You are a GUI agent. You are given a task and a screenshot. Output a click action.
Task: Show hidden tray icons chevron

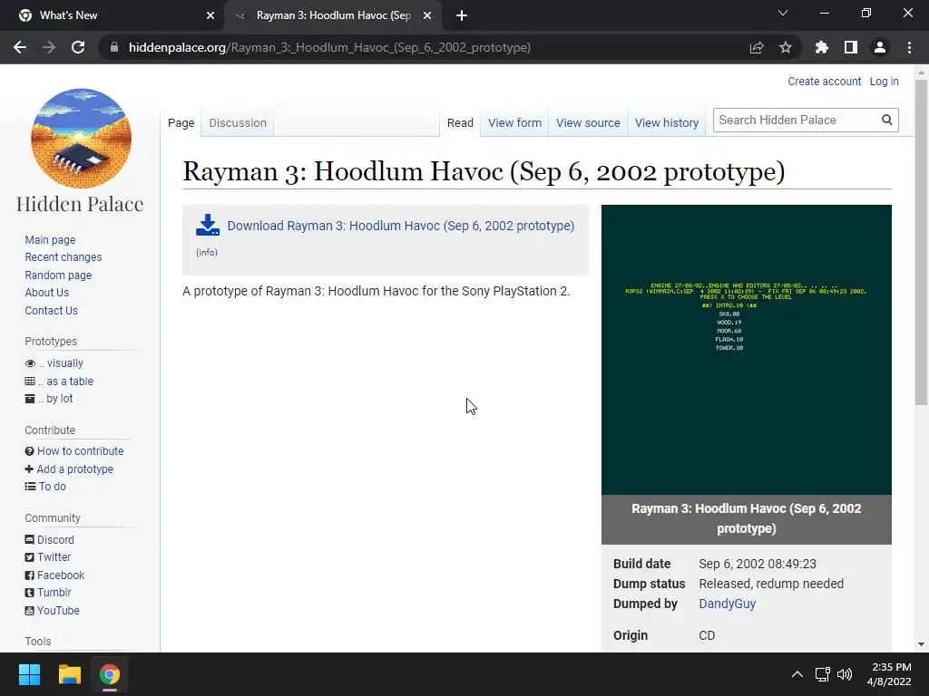[797, 674]
